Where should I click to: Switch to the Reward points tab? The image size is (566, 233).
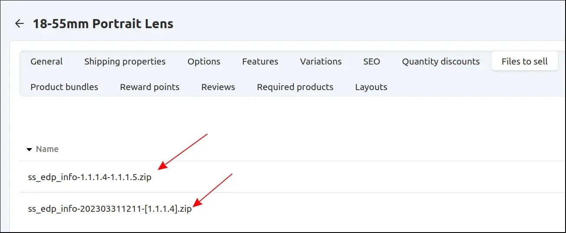pos(150,87)
